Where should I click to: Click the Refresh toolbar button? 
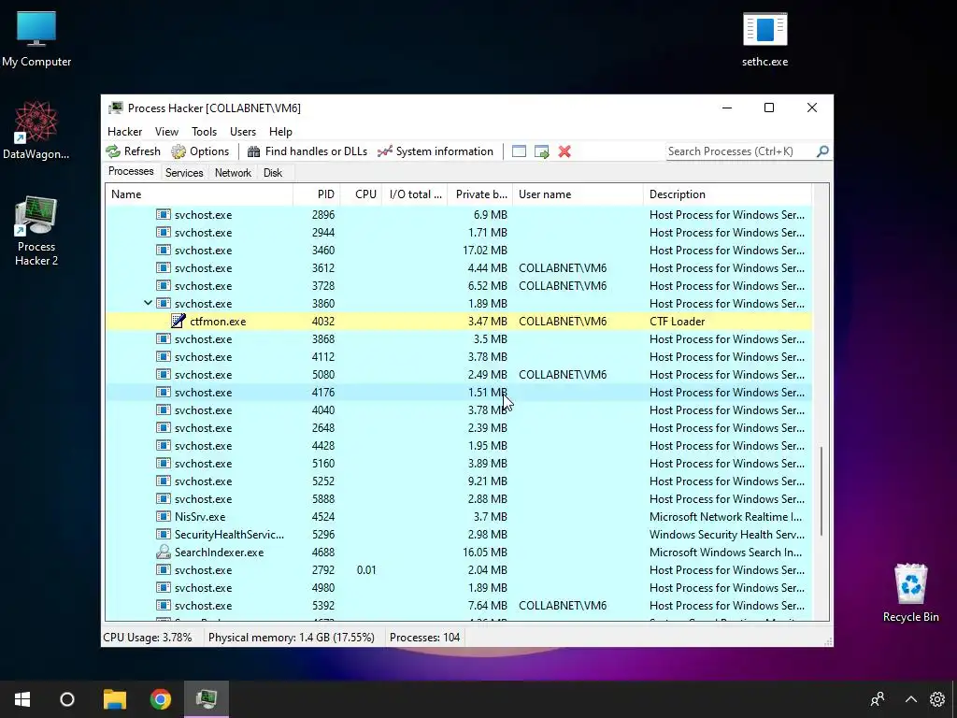click(x=133, y=151)
